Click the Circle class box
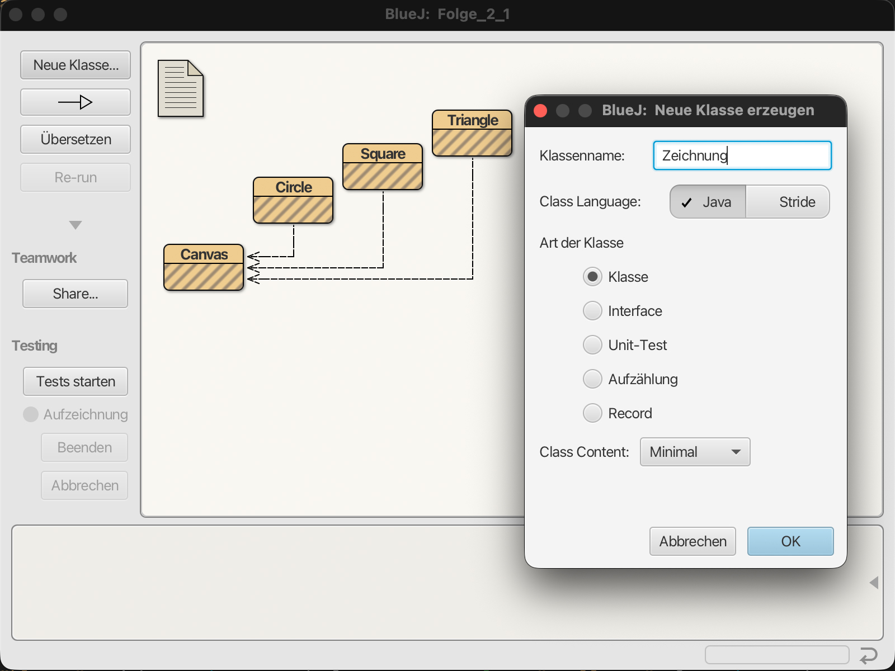This screenshot has height=671, width=895. [293, 200]
